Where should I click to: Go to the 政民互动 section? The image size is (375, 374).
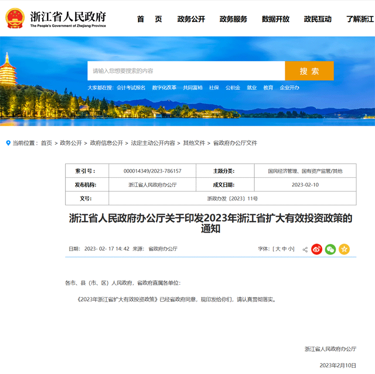coord(317,19)
